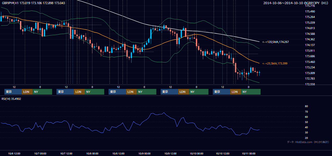The height and width of the screenshot is (156, 332).
Task: Click price axis value 174.362
Action: click(x=310, y=40)
